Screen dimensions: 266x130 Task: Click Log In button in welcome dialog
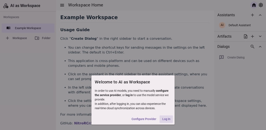[x=166, y=119]
